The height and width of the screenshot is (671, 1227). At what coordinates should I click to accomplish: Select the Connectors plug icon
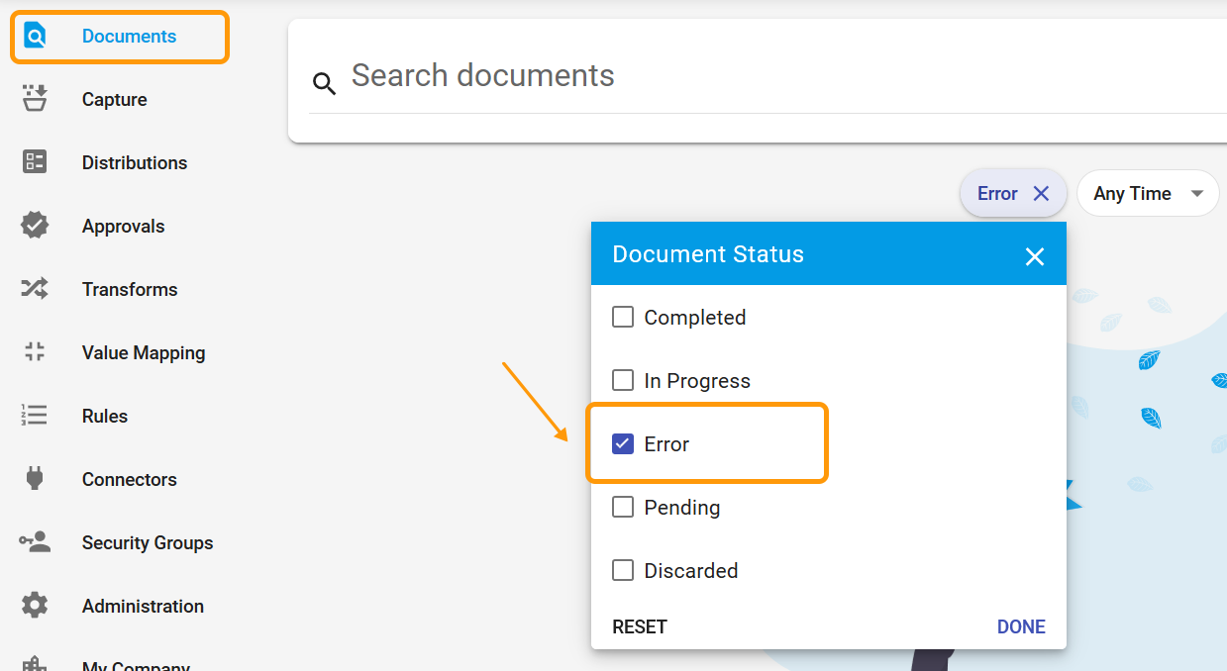[x=35, y=479]
